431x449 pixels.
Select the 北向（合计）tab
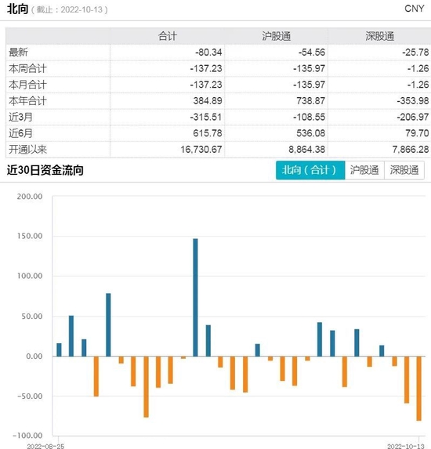tap(310, 170)
